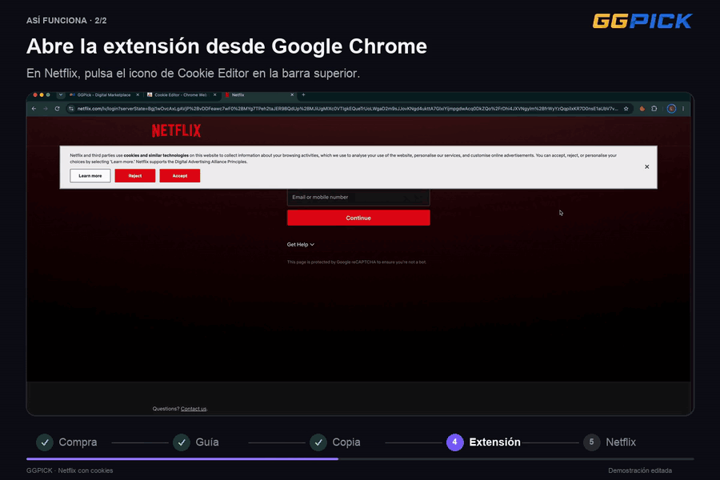Click the Email or mobile number field

[358, 198]
